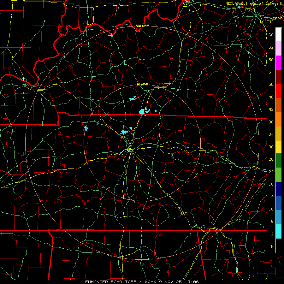This screenshot has height=284, width=284.
Task: Pick the magenta swatch between 54 and 58
Action: click(x=279, y=63)
